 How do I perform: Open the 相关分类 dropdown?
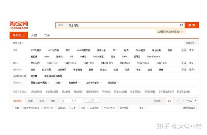113,83
